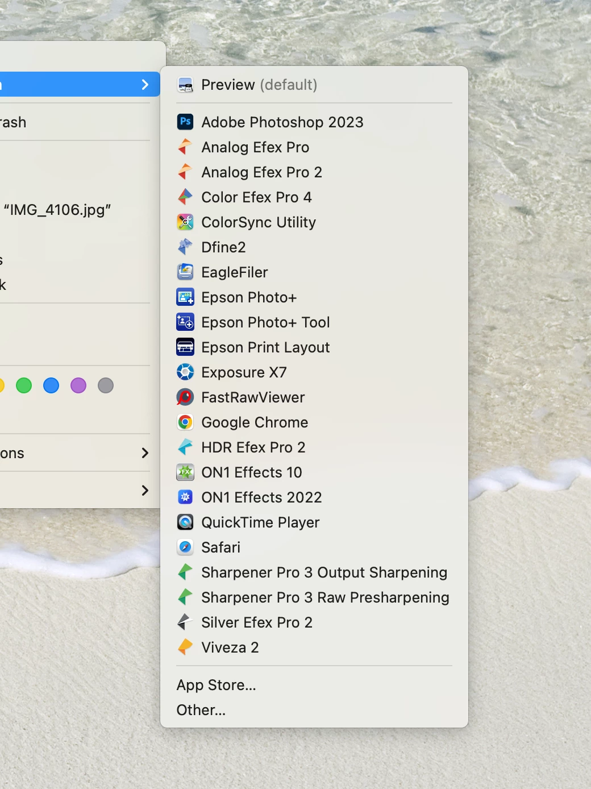The height and width of the screenshot is (789, 591).
Task: Click the EagleFiler icon
Action: coord(185,272)
